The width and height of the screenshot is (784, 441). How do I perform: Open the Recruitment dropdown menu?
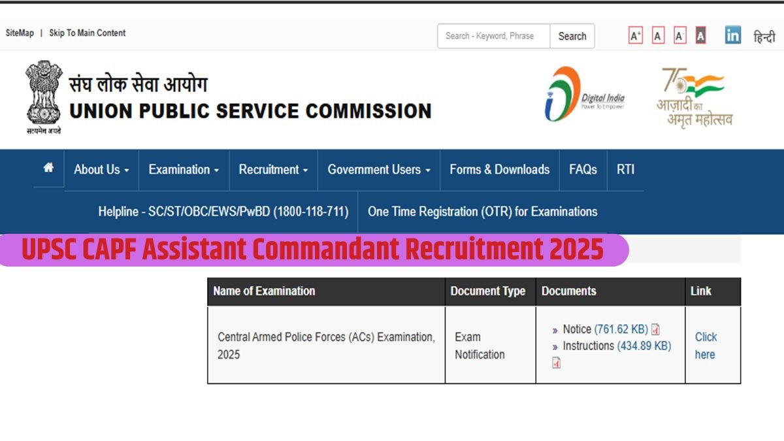tap(272, 170)
